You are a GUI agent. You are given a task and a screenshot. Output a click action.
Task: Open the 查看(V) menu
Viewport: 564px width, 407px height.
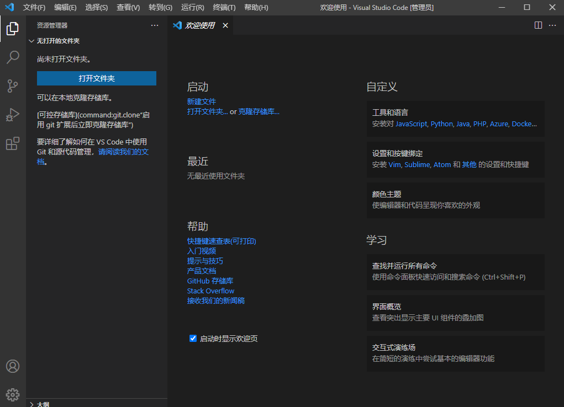[128, 7]
